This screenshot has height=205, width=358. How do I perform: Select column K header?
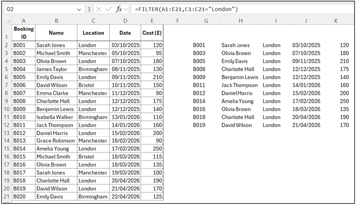(336, 21)
